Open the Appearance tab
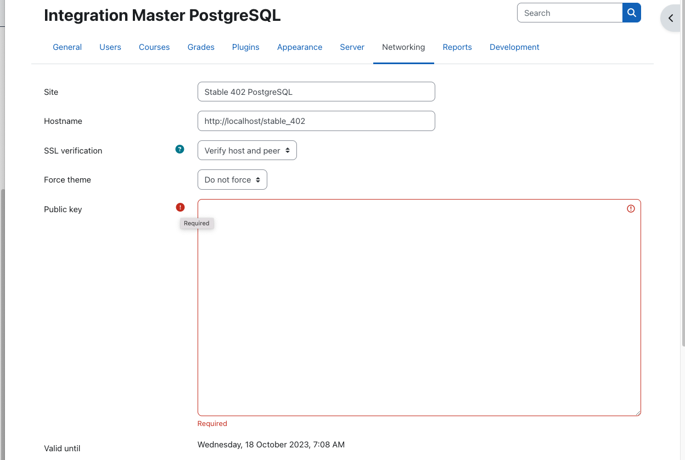This screenshot has height=460, width=685. pyautogui.click(x=300, y=47)
